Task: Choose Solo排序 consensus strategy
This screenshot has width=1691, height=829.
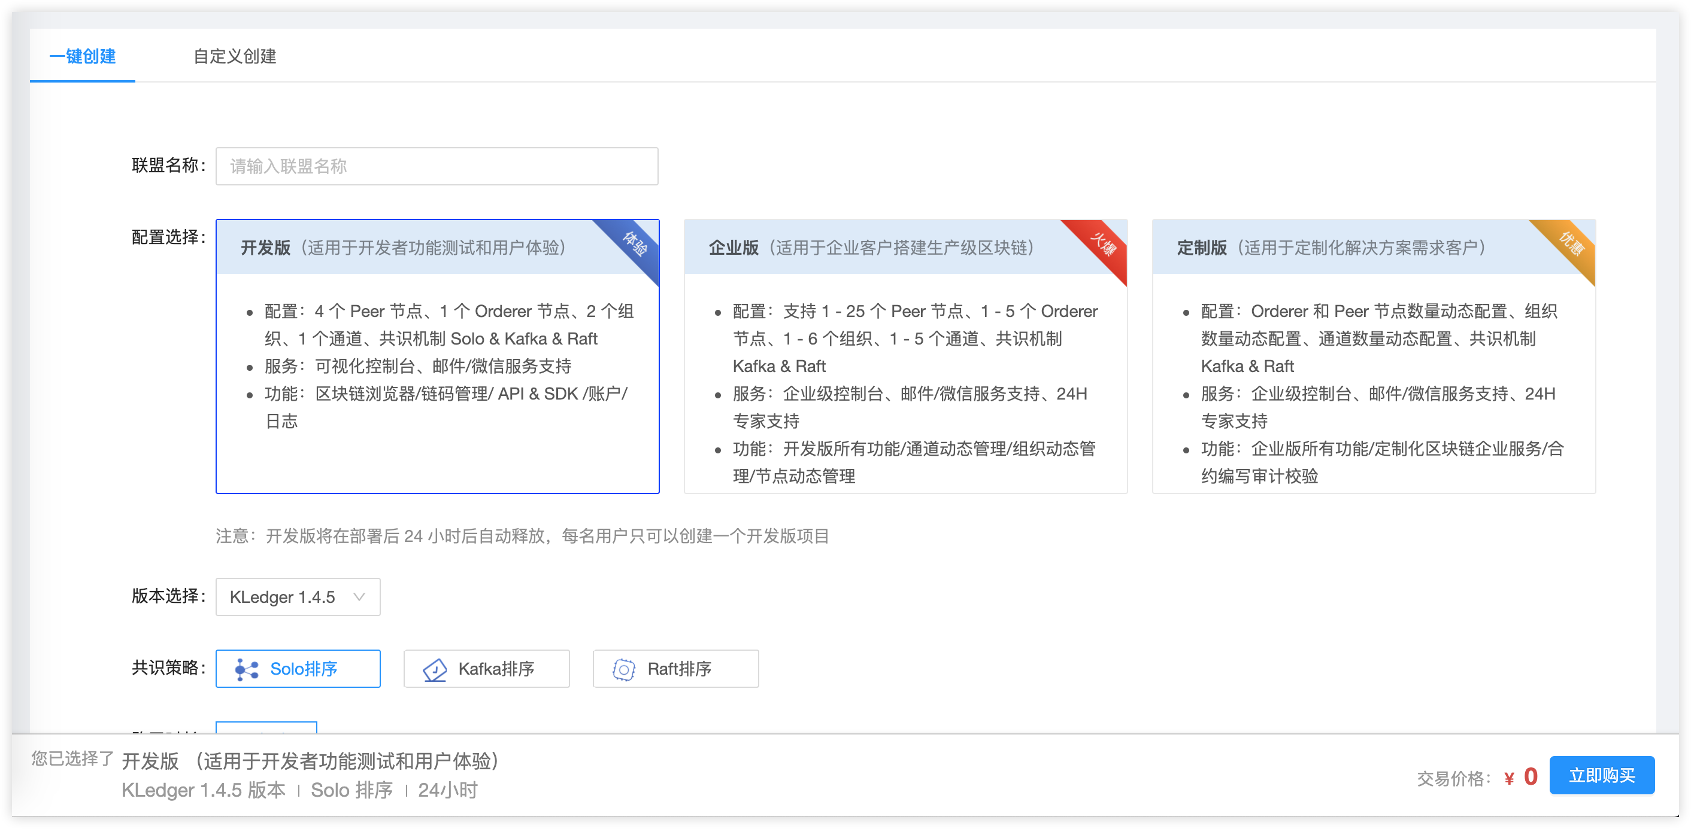Action: (298, 668)
